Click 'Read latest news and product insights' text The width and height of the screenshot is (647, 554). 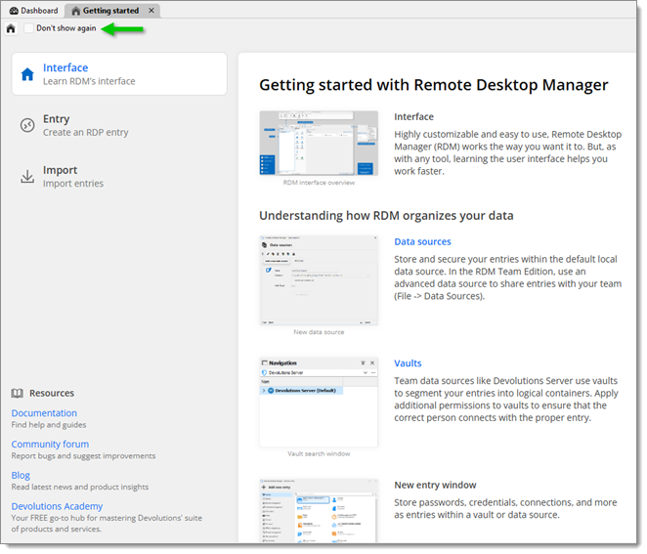(x=80, y=487)
